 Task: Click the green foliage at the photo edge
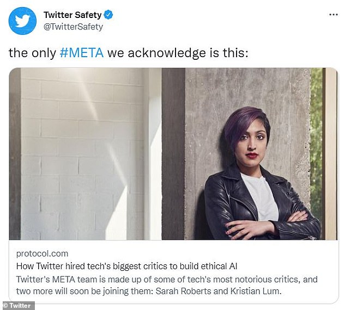click(x=316, y=136)
